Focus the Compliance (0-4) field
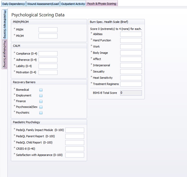The height and width of the screenshot is (177, 187). [x=48, y=54]
